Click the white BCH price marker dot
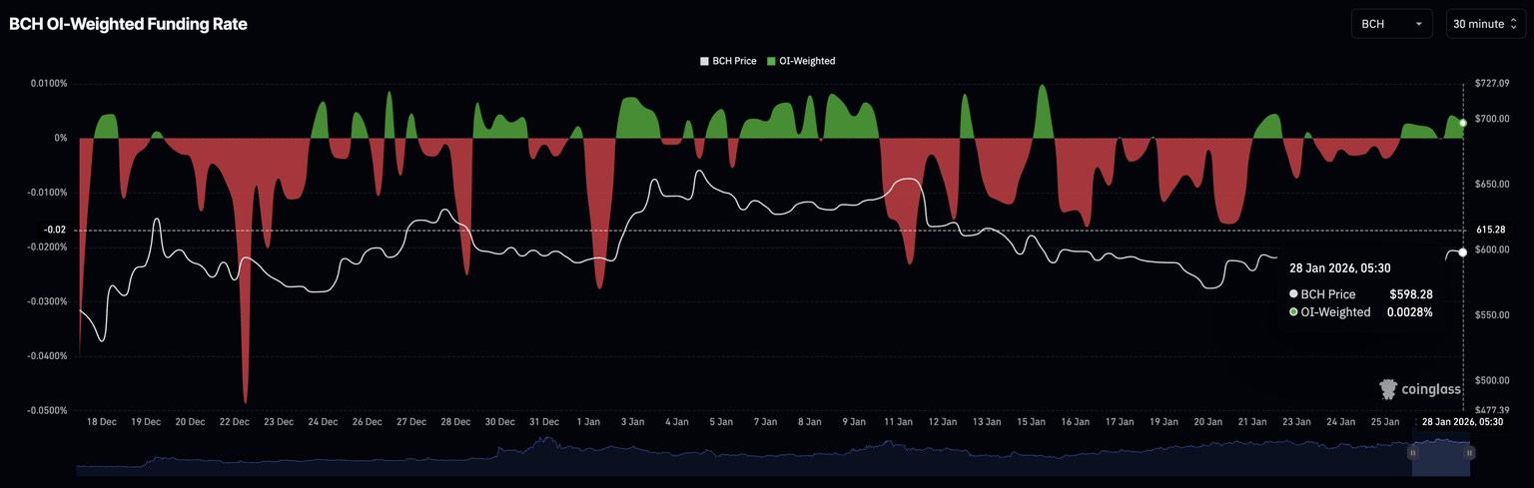This screenshot has height=488, width=1534. coord(1463,252)
